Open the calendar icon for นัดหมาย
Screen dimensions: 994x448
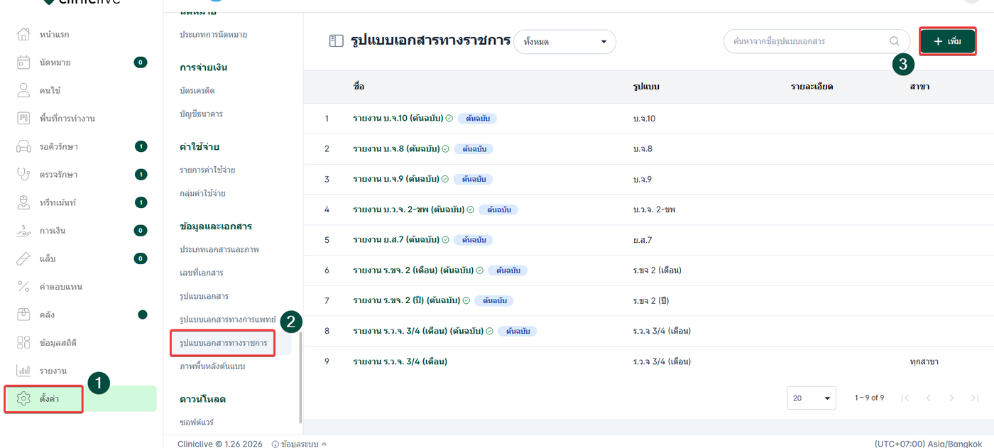[x=23, y=62]
